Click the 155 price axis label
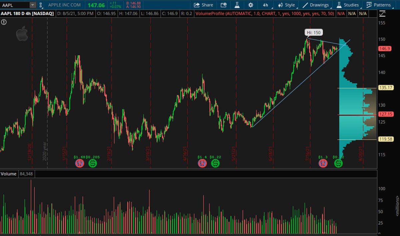 click(382, 23)
